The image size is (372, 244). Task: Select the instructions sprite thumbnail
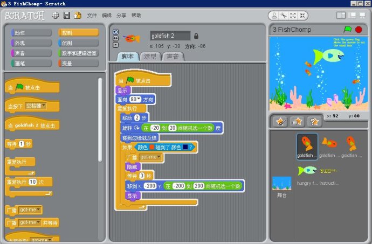(x=329, y=175)
